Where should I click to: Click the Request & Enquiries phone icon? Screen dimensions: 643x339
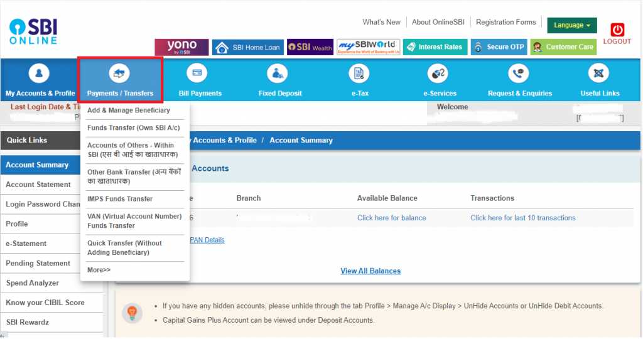518,73
